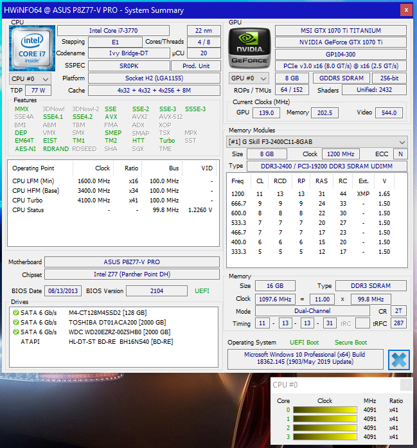Click the PCIe v3.0 x16 interface field
The image size is (417, 448).
tap(341, 66)
